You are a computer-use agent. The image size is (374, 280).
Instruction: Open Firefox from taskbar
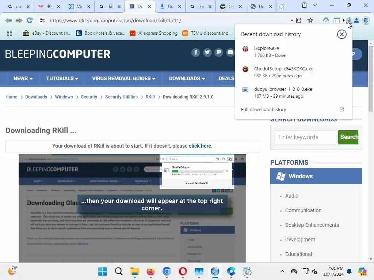pyautogui.click(x=150, y=271)
